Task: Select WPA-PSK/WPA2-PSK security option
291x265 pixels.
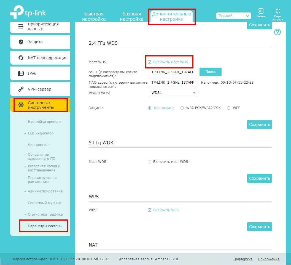Action: 182,108
